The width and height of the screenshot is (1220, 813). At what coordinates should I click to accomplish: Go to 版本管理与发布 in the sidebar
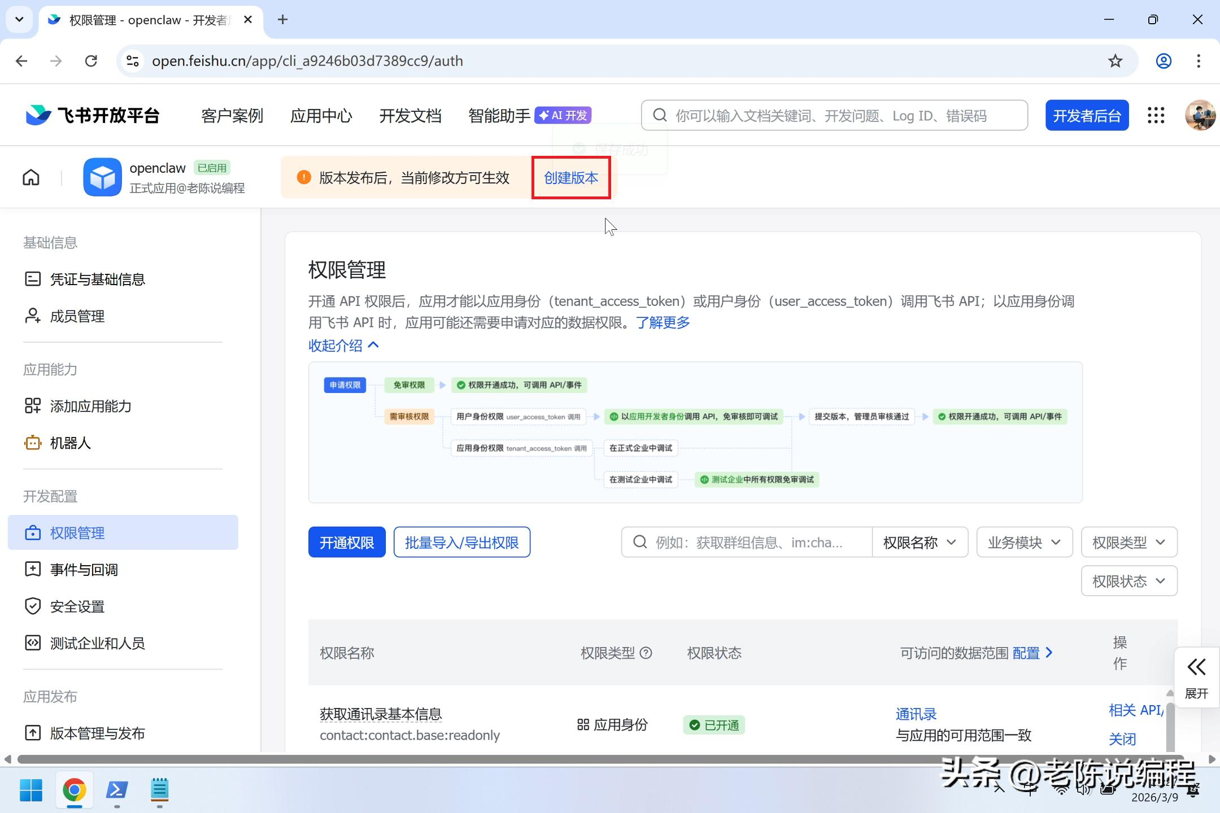pos(97,733)
